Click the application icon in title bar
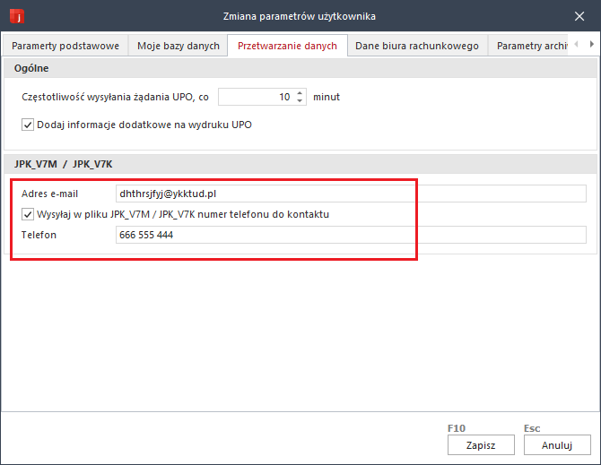Viewport: 601px width, 465px height. tap(15, 15)
